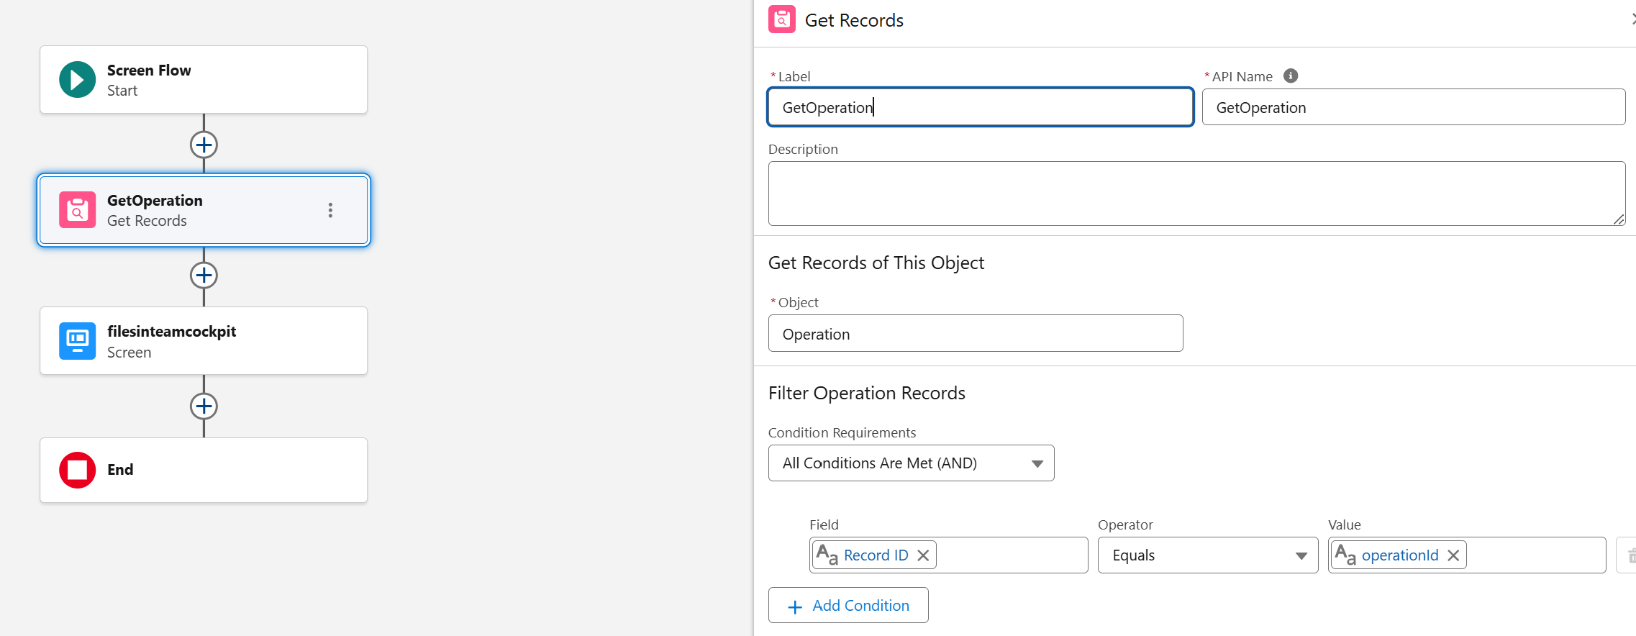The height and width of the screenshot is (636, 1636).
Task: Click the 'Filter Operation Records' heading
Action: click(866, 393)
